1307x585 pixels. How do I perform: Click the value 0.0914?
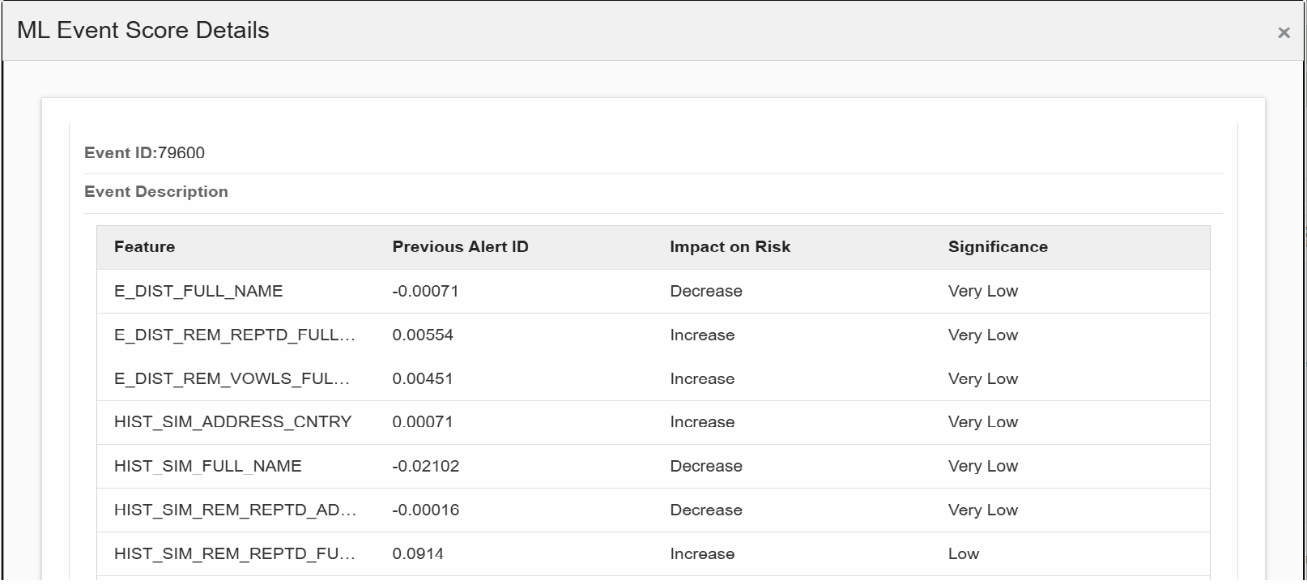click(418, 554)
